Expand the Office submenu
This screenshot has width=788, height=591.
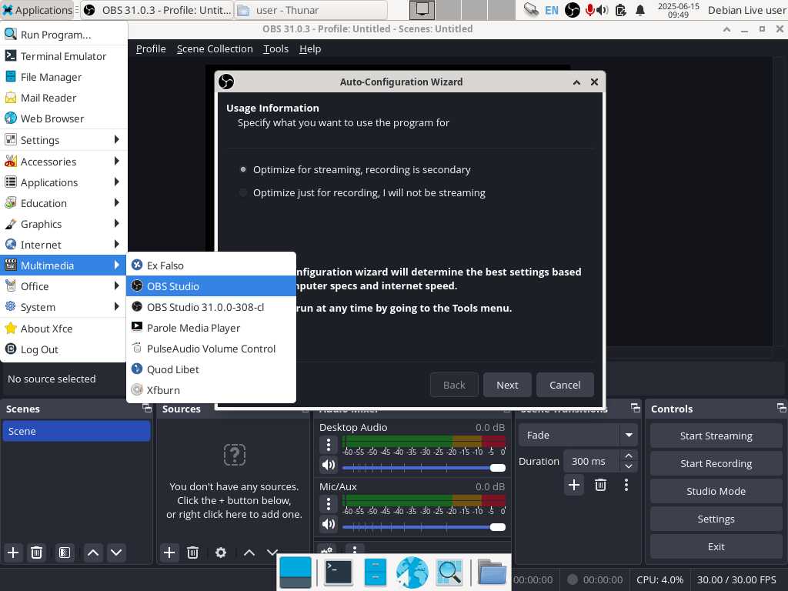coord(63,286)
